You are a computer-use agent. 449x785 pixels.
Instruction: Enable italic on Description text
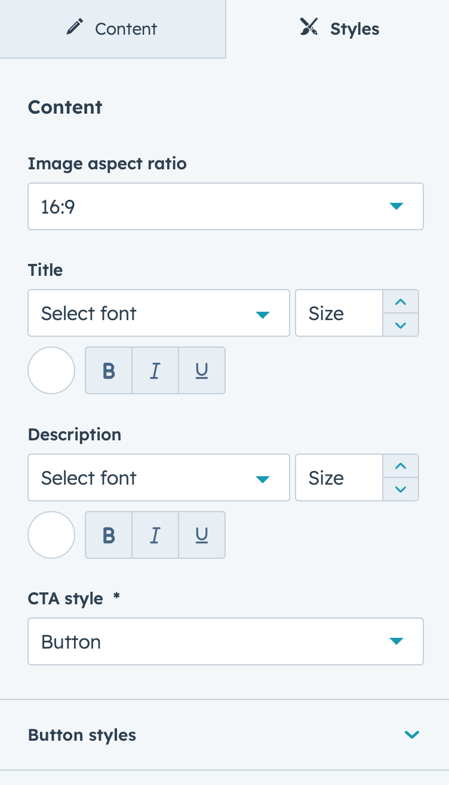pos(155,535)
